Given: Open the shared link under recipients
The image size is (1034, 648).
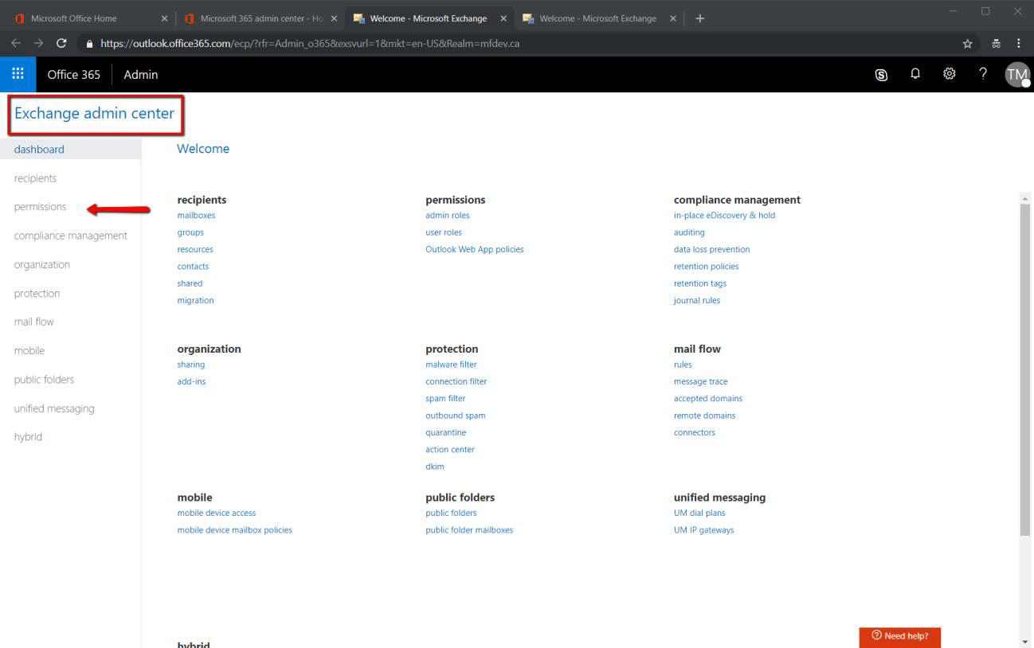Looking at the screenshot, I should (x=190, y=283).
